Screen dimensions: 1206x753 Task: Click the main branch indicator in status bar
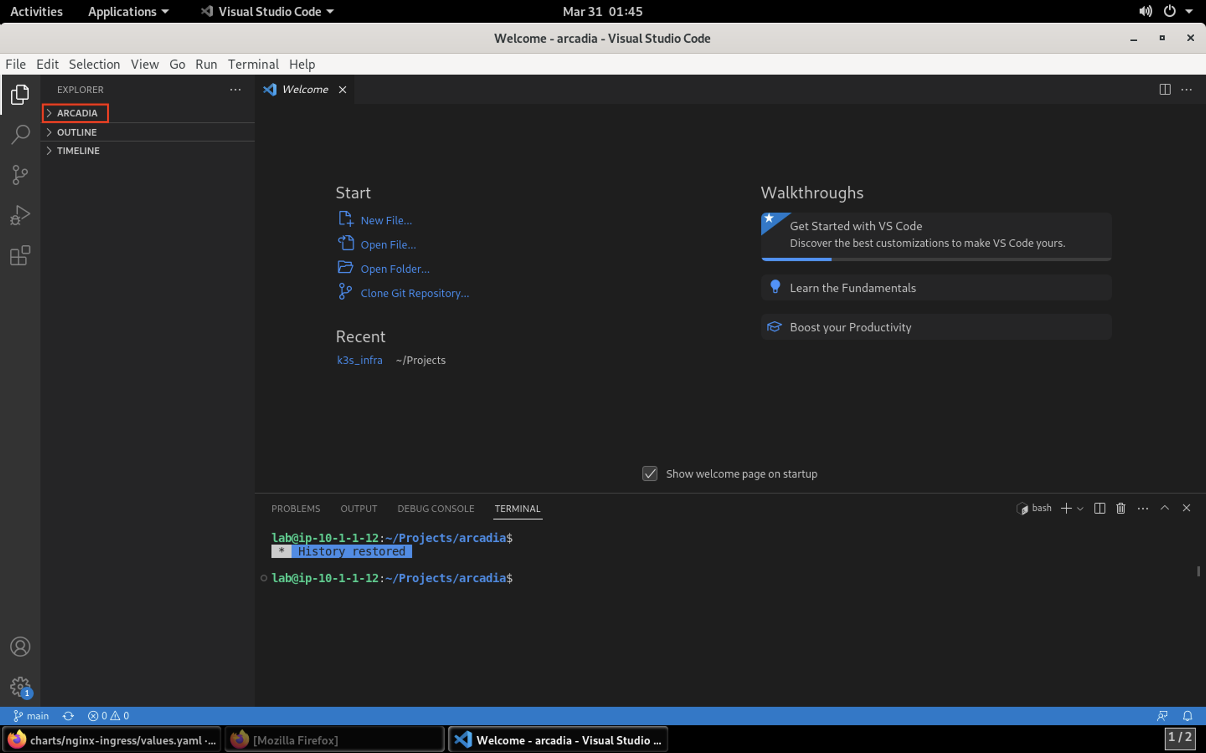point(31,716)
